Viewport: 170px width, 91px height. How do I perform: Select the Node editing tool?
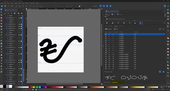1,12
